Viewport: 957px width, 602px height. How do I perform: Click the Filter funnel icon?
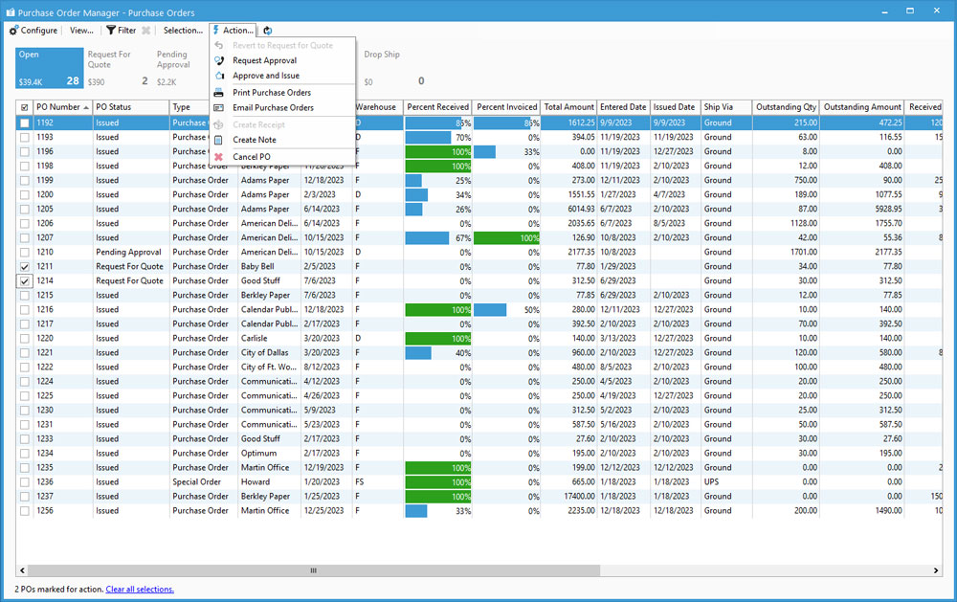click(x=111, y=31)
